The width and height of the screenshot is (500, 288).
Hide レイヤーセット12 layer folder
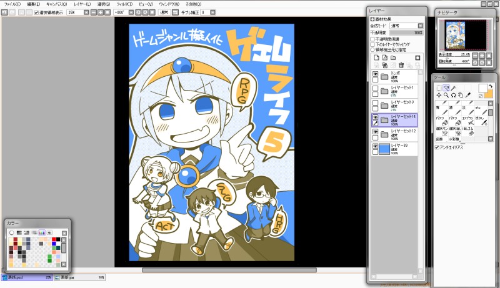coord(376,132)
